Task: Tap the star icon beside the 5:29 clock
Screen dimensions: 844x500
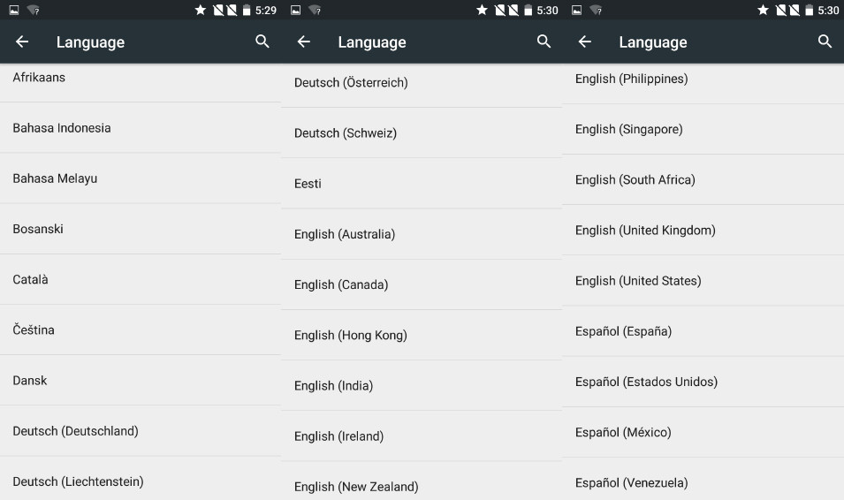Action: pos(201,10)
